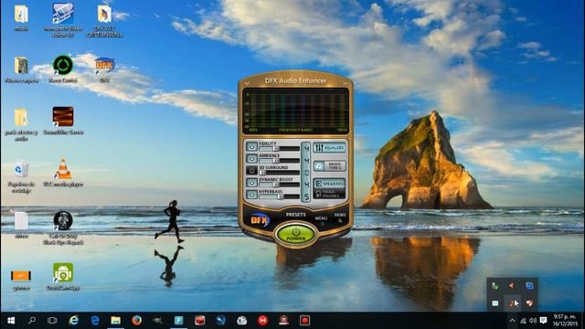Click the red shield icon in tray overflow
This screenshot has width=585, height=329.
click(529, 303)
